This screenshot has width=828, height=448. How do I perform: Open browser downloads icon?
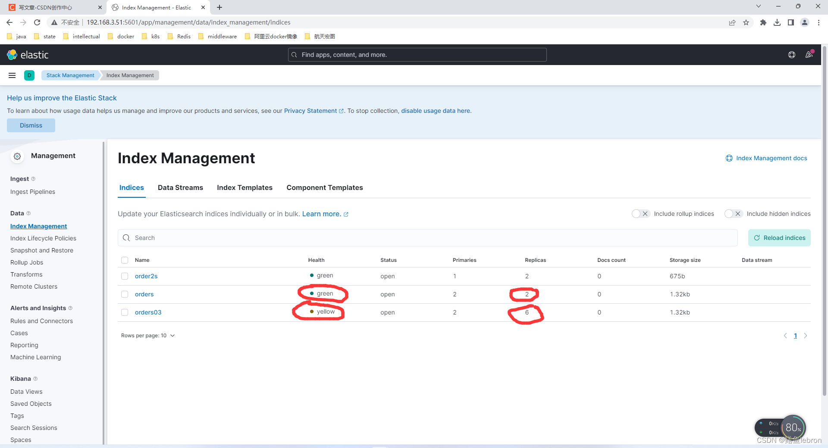tap(777, 22)
